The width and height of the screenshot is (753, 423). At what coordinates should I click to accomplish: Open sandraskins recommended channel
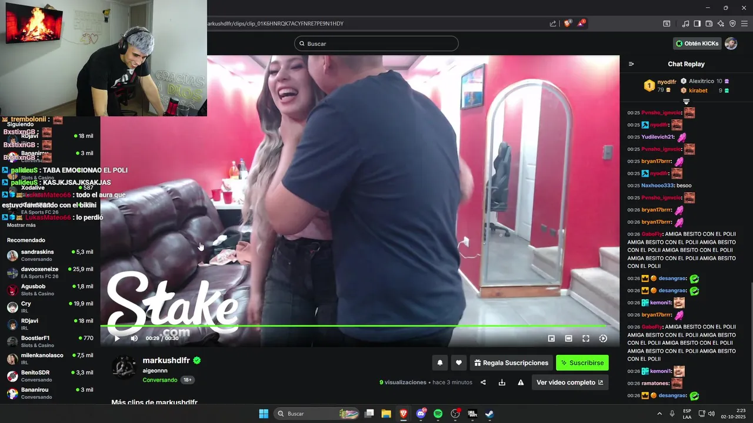(x=50, y=255)
